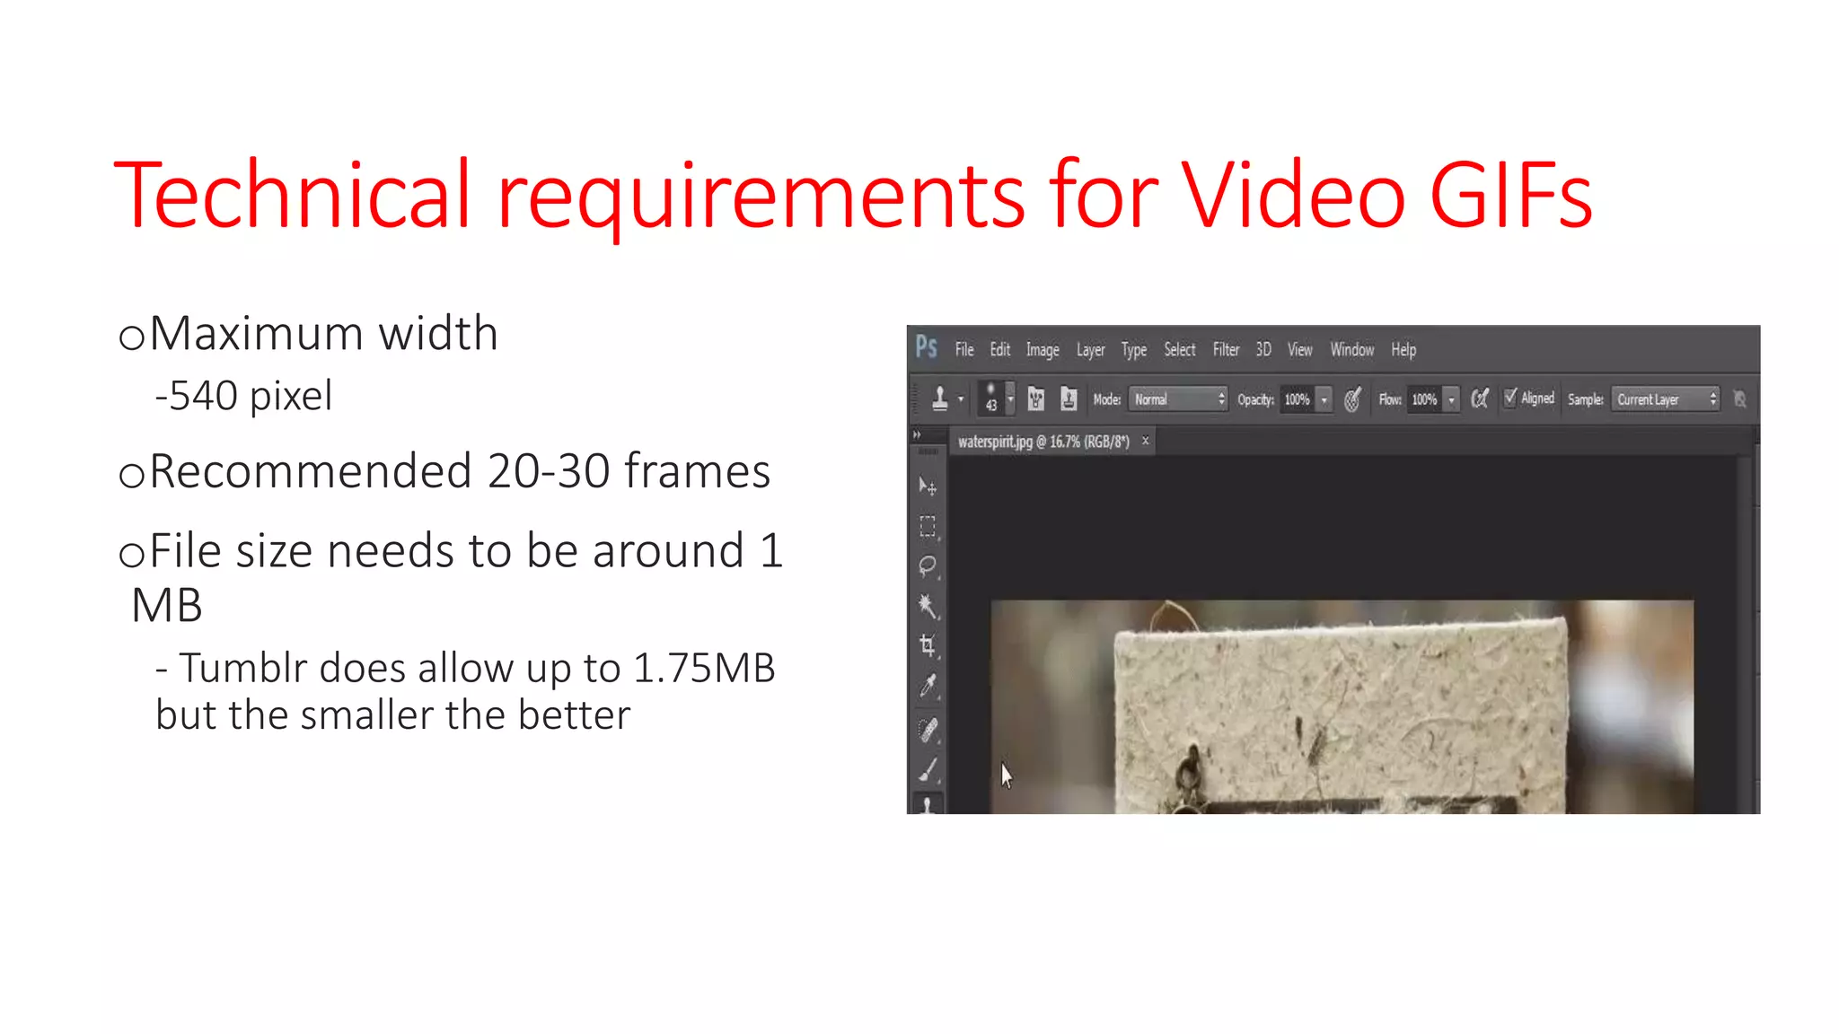Image resolution: width=1839 pixels, height=1034 pixels.
Task: Click the Opacity 100% value field
Action: click(1298, 399)
